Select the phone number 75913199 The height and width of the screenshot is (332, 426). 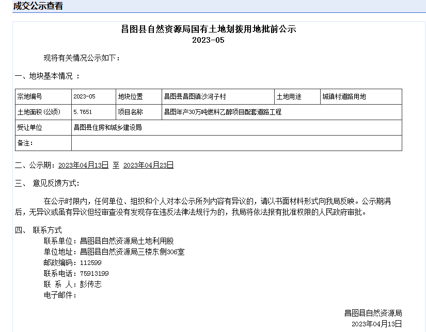tap(94, 273)
